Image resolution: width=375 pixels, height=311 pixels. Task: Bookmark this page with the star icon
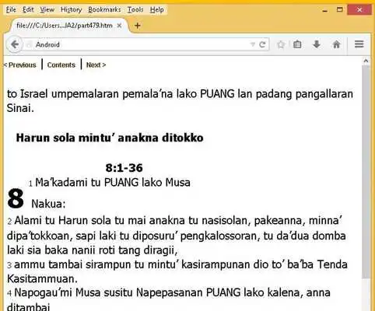[281, 44]
